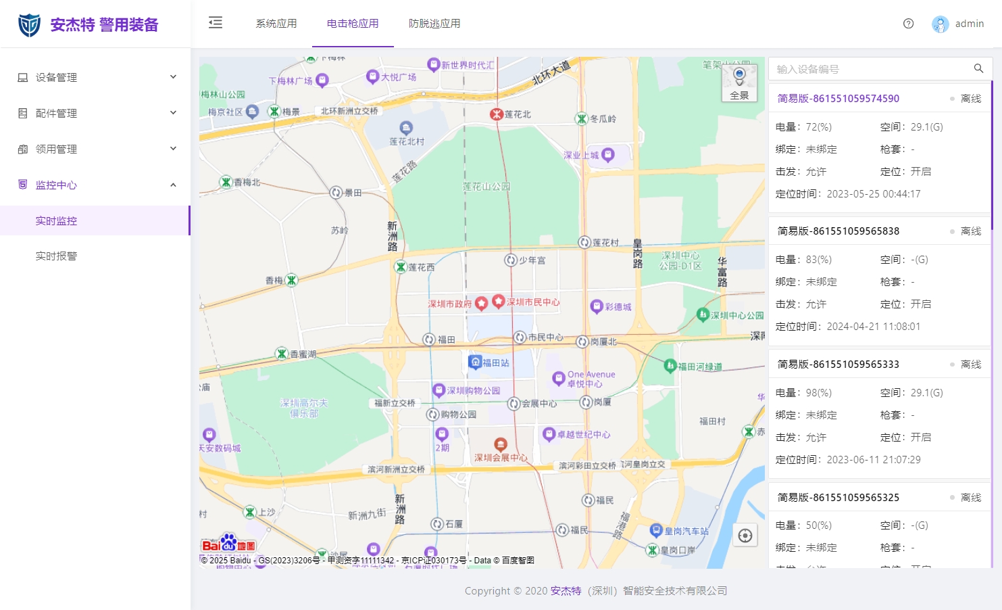Click the 离线 status of device 861551059565333
The height and width of the screenshot is (610, 1002).
[x=971, y=365]
